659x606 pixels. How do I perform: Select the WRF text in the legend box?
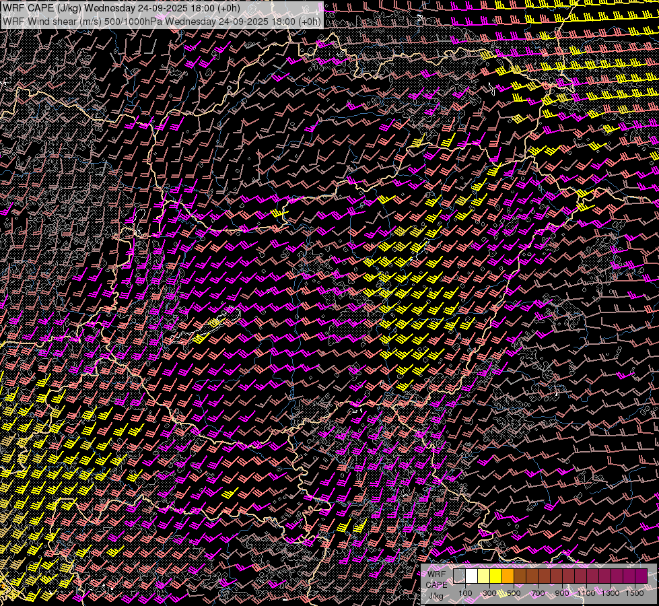(x=436, y=574)
